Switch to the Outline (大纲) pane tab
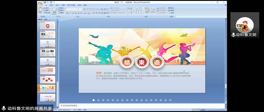Image resolution: width=264 pixels, height=112 pixels. (45, 20)
